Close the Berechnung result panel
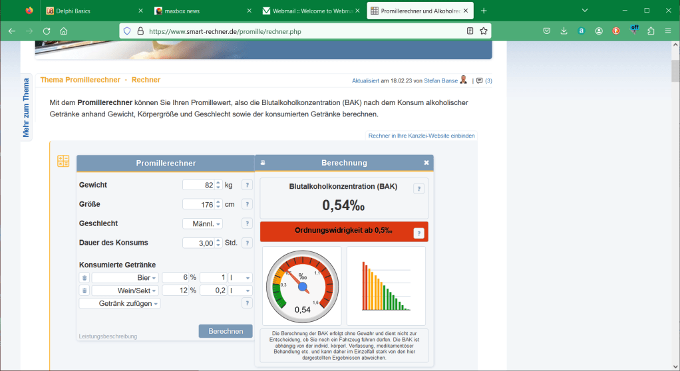The height and width of the screenshot is (371, 680). (426, 162)
